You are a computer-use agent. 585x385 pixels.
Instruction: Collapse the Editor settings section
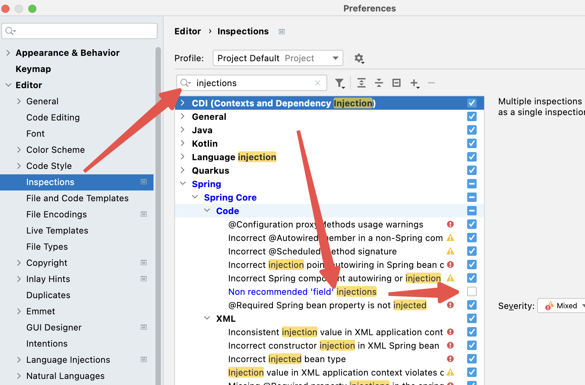pos(8,85)
